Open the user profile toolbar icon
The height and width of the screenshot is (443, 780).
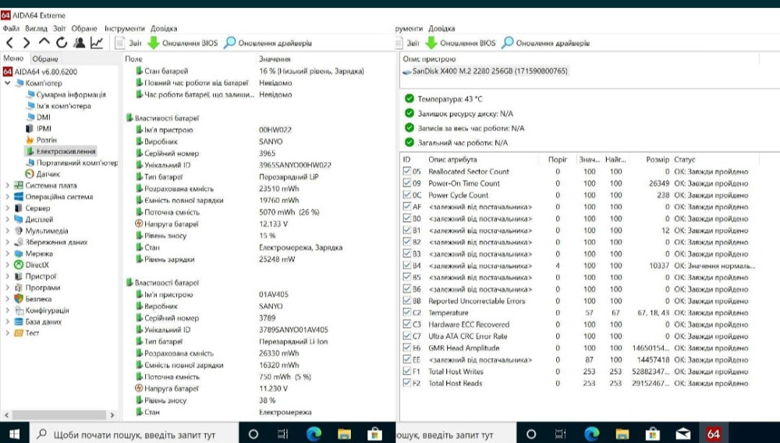[79, 43]
